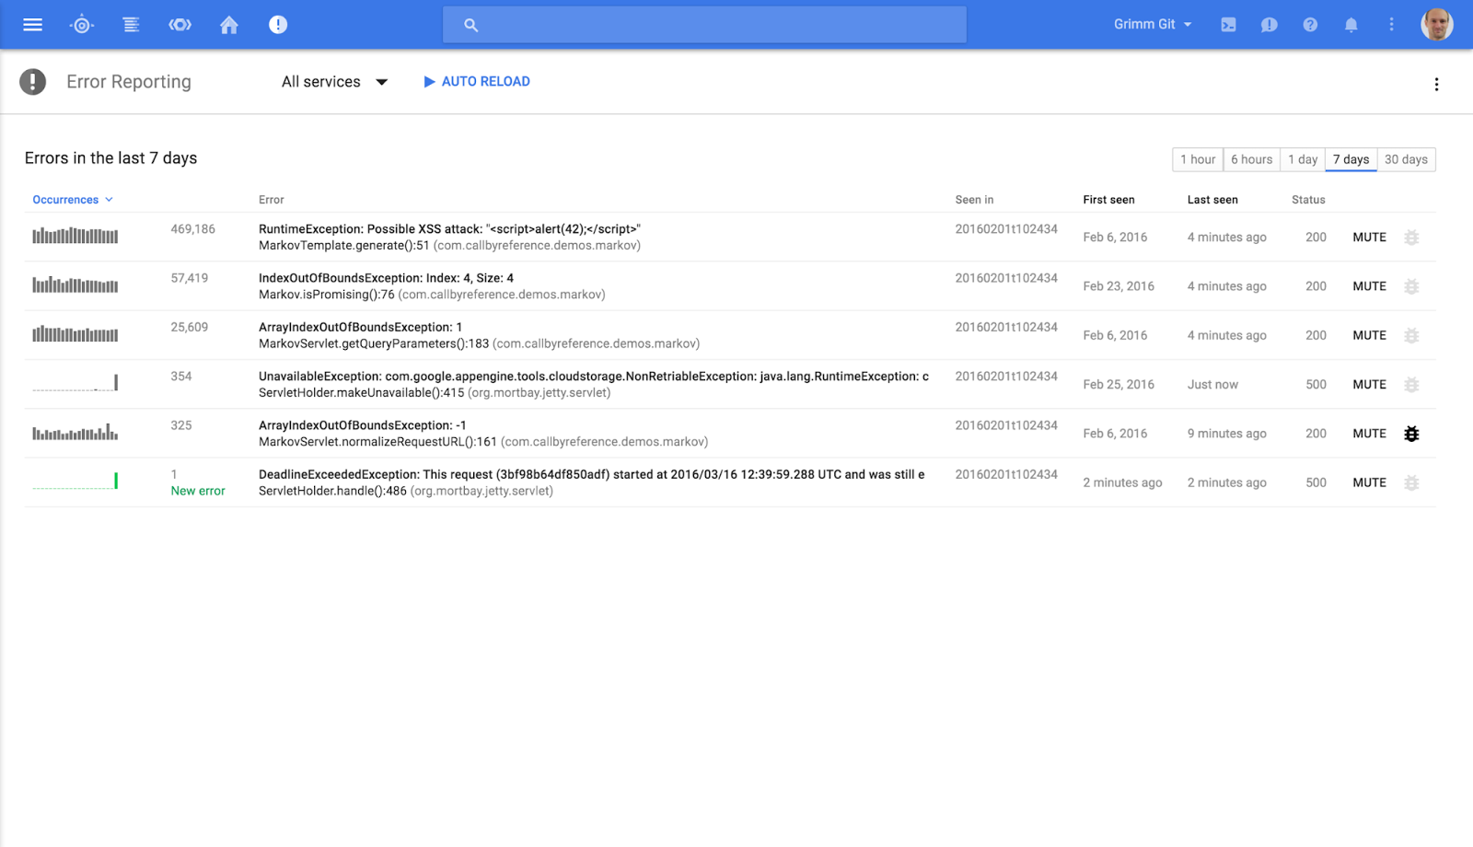Click the Status column header
Image resolution: width=1473 pixels, height=847 pixels.
pyautogui.click(x=1308, y=200)
